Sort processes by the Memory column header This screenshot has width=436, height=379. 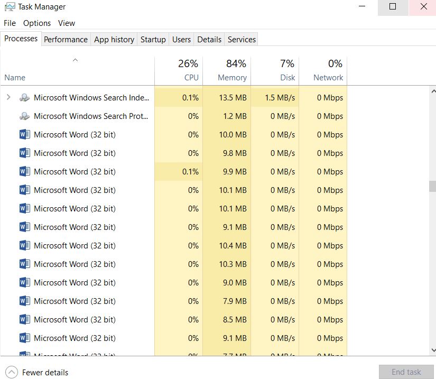point(232,77)
